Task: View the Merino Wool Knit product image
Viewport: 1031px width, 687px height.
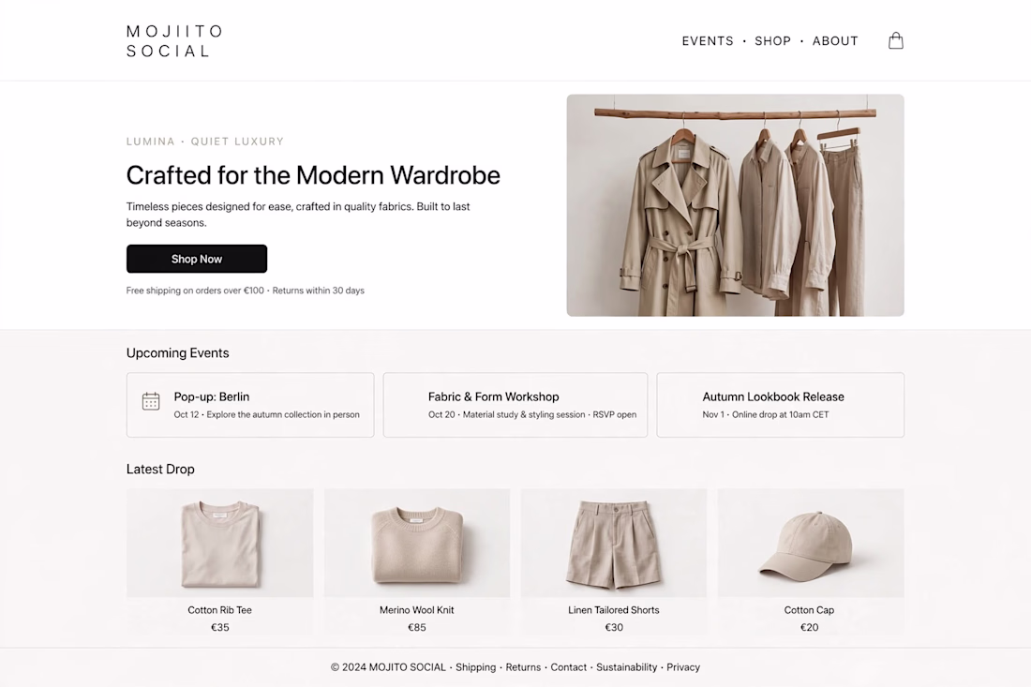Action: click(x=417, y=543)
